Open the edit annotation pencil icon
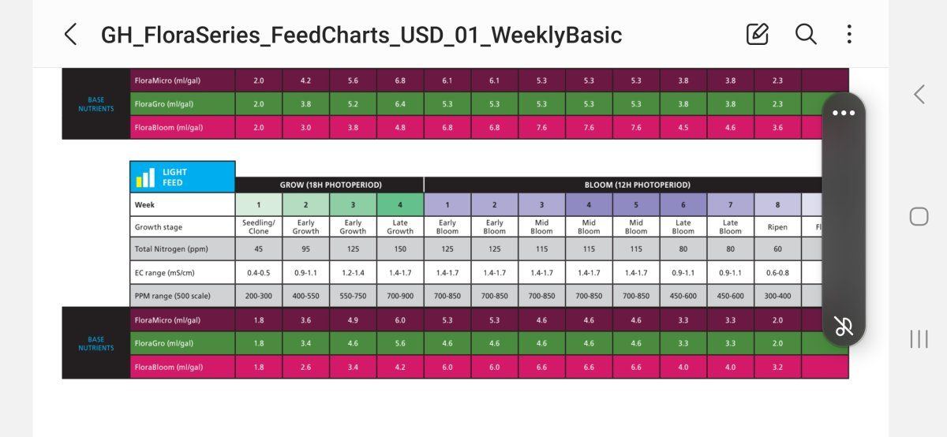The image size is (947, 437). (x=757, y=34)
